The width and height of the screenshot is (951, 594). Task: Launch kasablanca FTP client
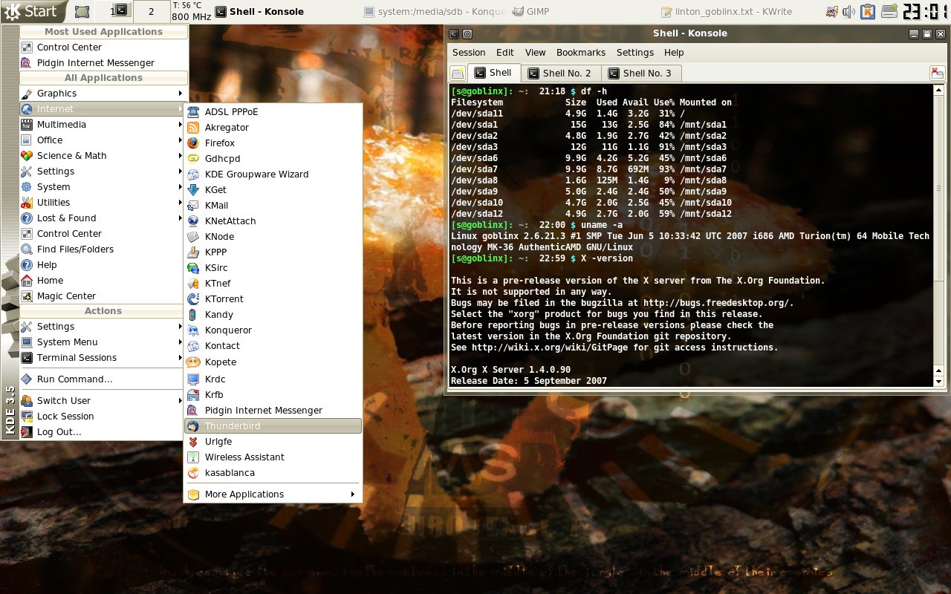point(273,473)
